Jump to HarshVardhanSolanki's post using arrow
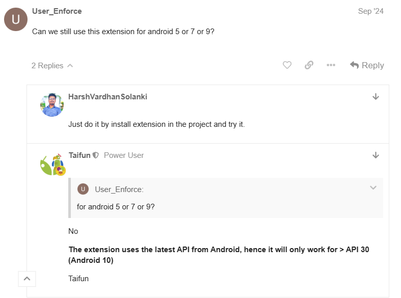The image size is (401, 298). tap(376, 97)
